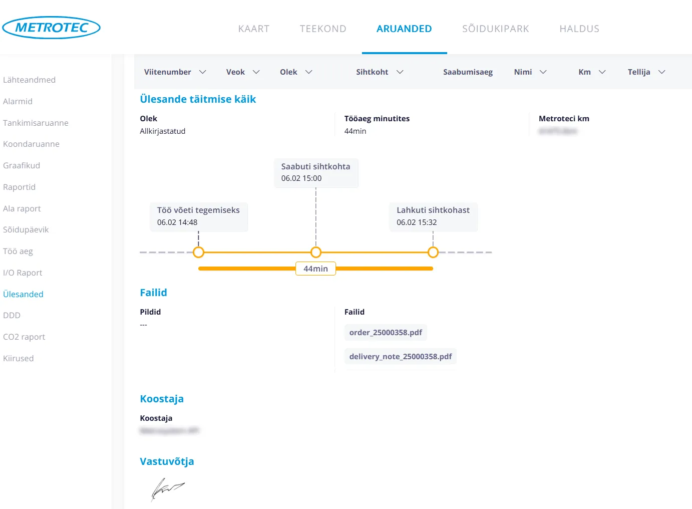The width and height of the screenshot is (692, 509).
Task: Open the Km column chevron
Action: coord(602,72)
